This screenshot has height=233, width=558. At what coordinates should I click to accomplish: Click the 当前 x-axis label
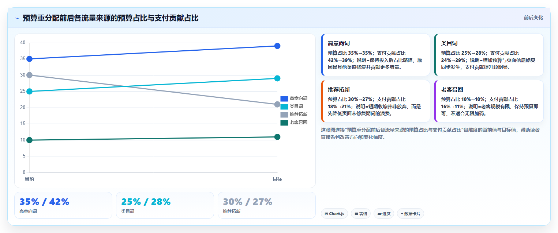coord(29,179)
